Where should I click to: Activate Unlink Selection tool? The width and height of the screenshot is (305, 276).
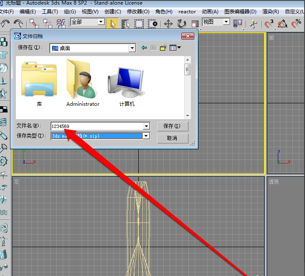click(47, 23)
